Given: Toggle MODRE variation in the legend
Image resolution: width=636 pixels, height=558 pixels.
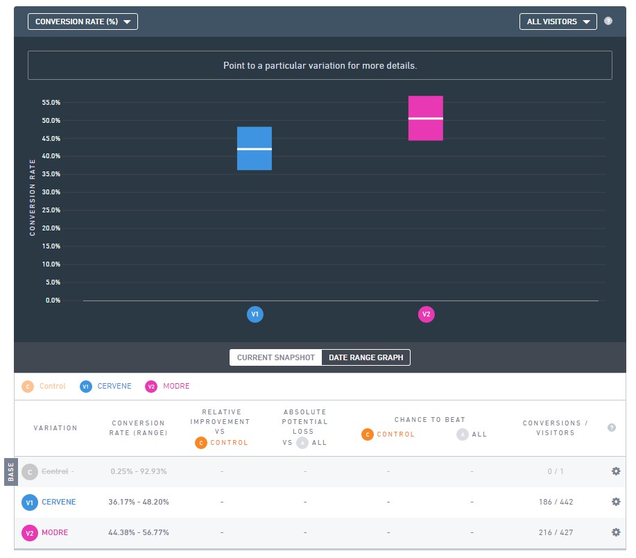Looking at the screenshot, I should point(167,387).
